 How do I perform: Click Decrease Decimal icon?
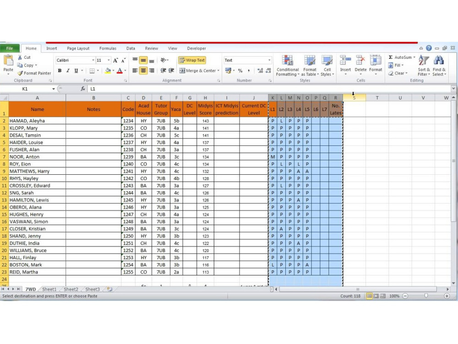[269, 71]
